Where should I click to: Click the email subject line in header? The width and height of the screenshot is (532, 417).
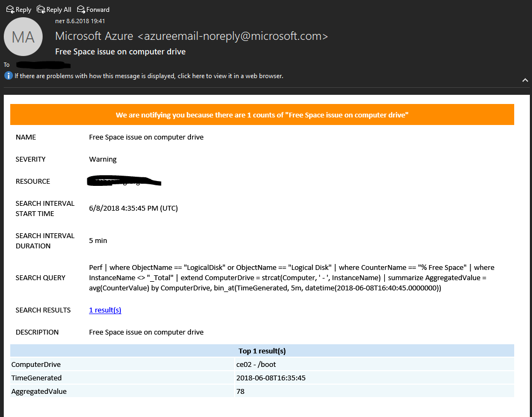point(120,52)
